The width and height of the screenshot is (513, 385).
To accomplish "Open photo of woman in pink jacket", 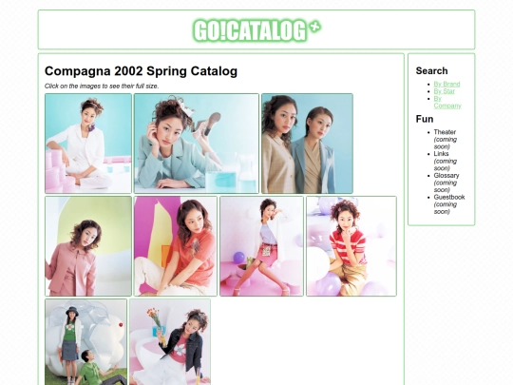I will click(88, 246).
